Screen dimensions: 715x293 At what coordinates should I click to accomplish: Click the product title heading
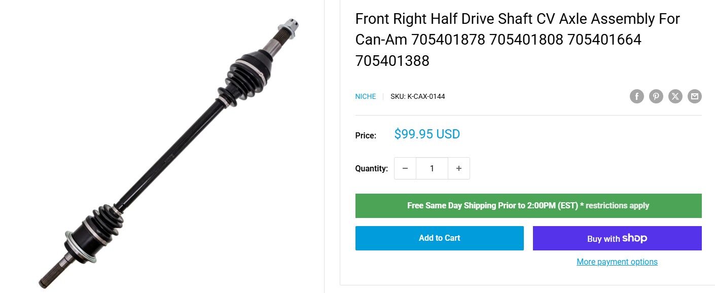point(517,40)
